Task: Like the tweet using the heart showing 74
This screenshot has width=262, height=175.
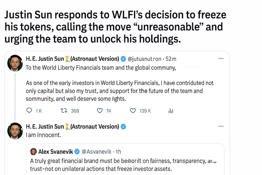Action: tap(100, 111)
